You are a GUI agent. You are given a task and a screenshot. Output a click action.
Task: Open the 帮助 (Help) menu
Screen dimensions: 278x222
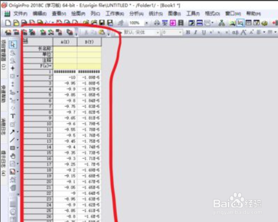click(254, 13)
